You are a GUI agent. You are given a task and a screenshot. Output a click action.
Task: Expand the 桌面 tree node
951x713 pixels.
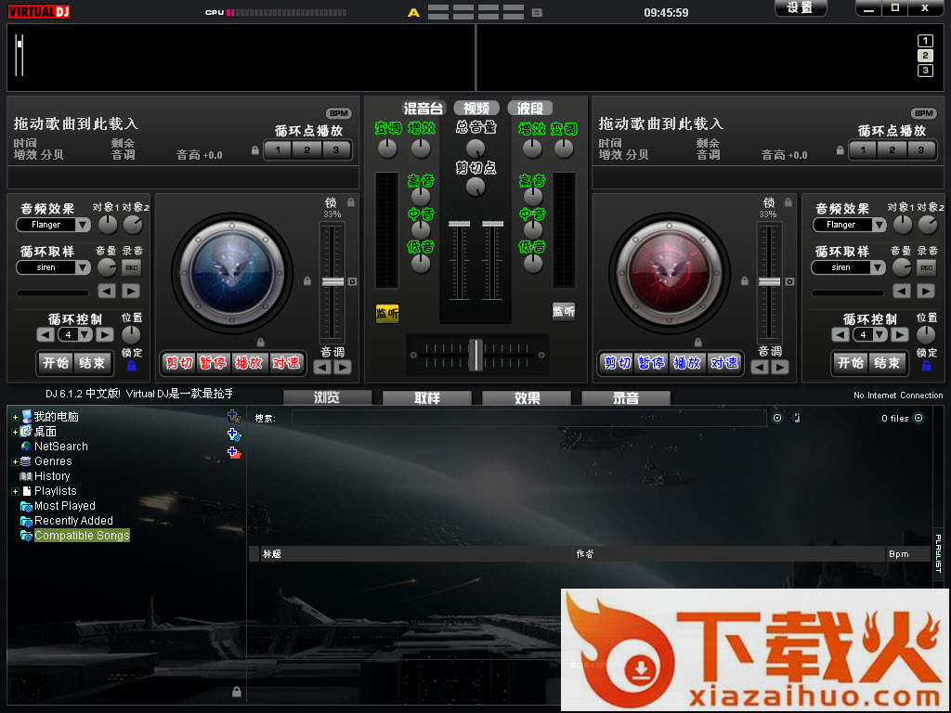[x=15, y=433]
